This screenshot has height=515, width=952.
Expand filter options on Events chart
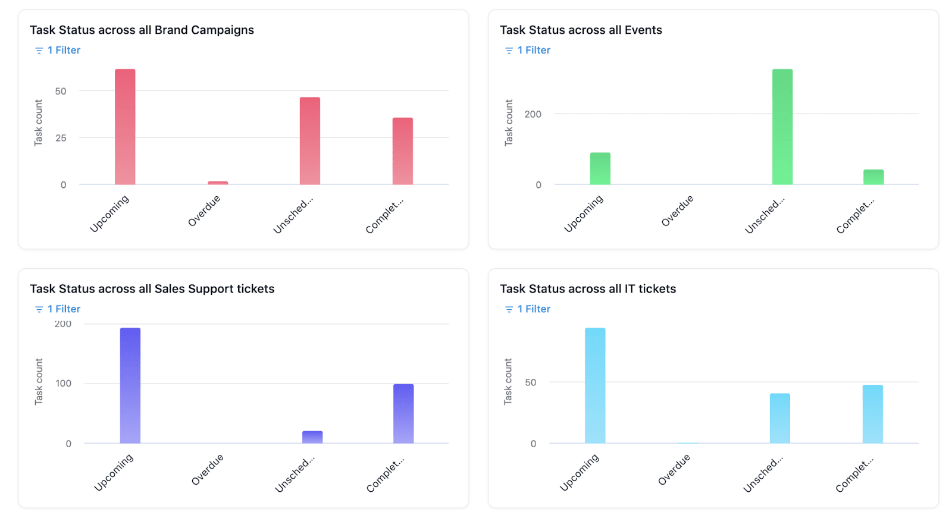pyautogui.click(x=527, y=50)
